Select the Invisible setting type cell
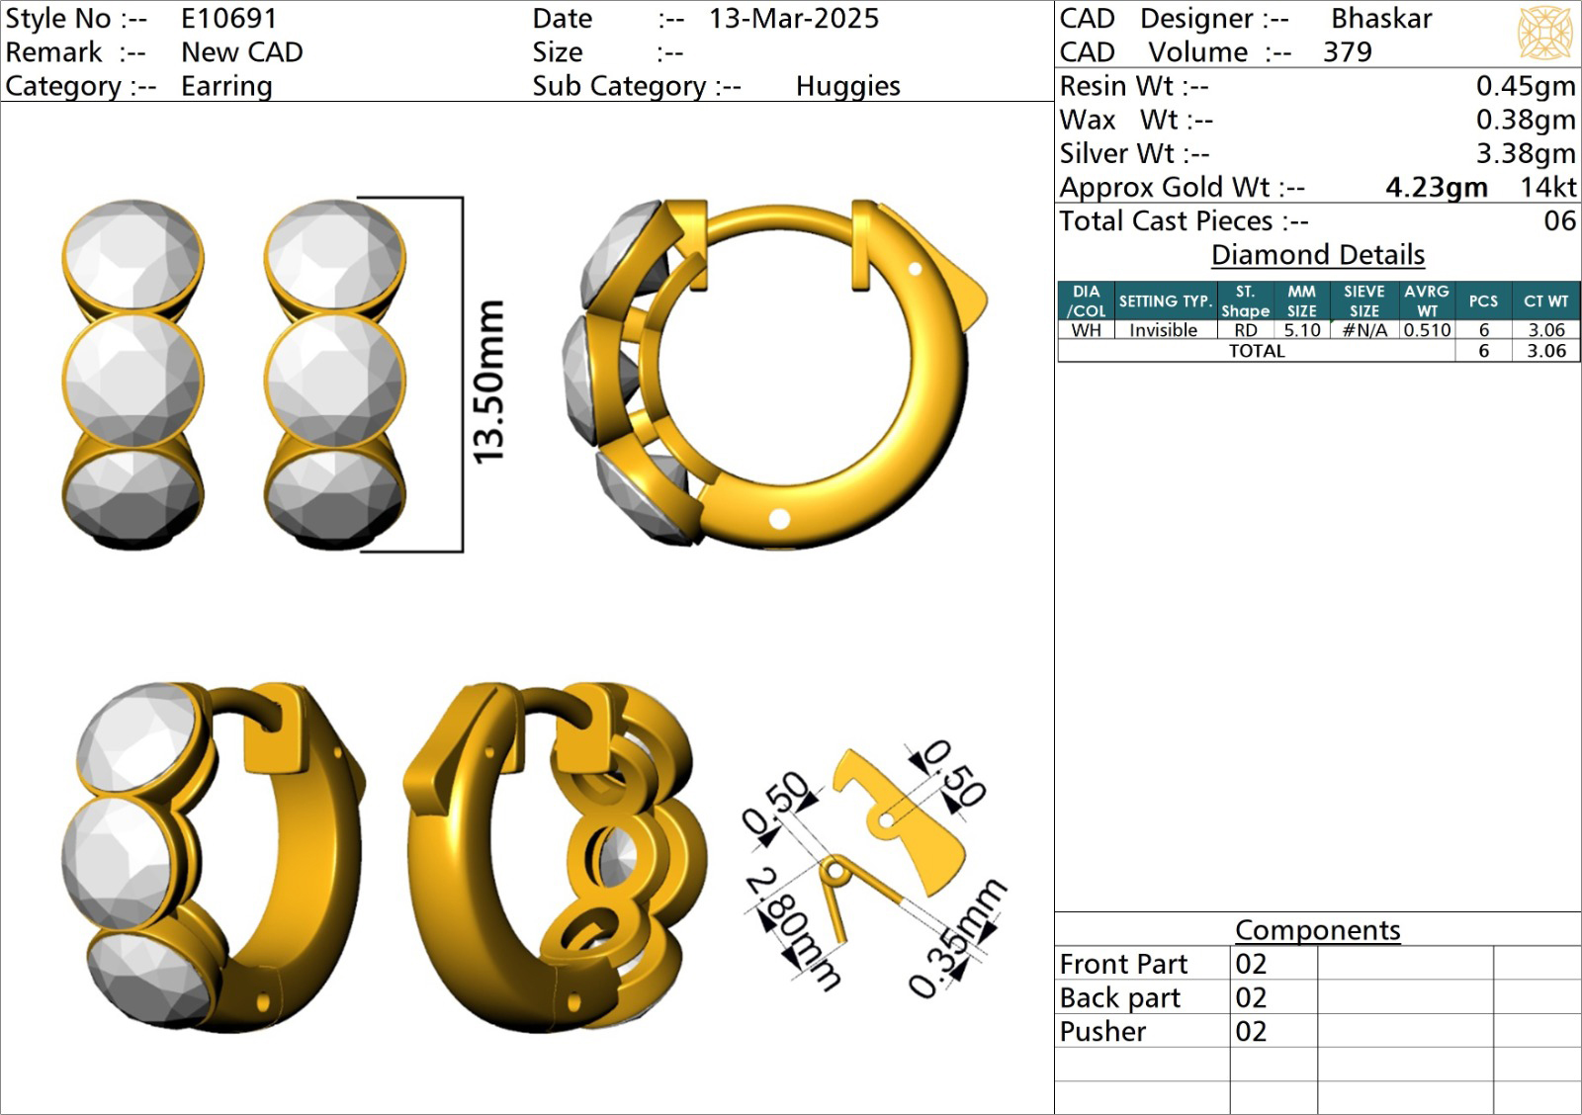1582x1115 pixels. pyautogui.click(x=1163, y=330)
